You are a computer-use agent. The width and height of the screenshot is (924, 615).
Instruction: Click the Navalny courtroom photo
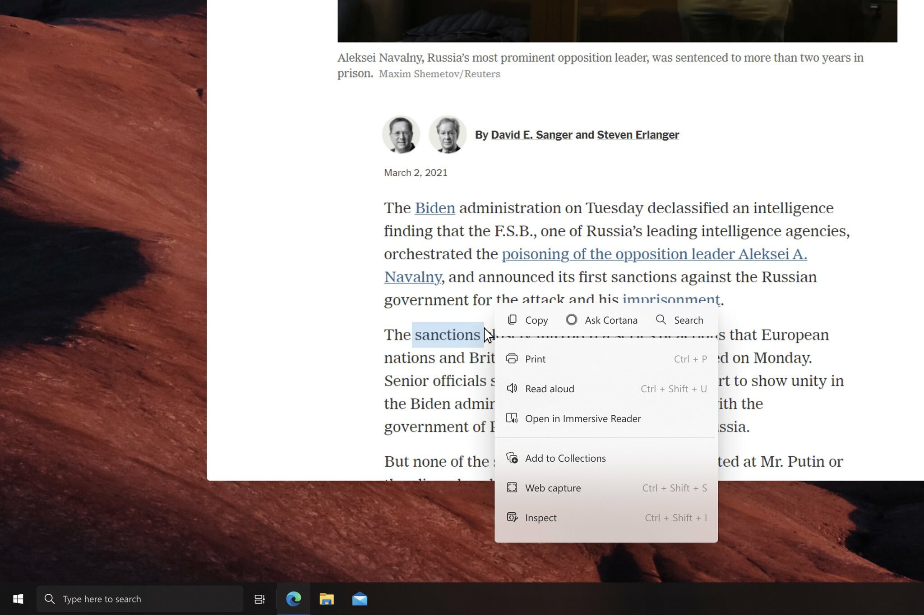[x=617, y=21]
